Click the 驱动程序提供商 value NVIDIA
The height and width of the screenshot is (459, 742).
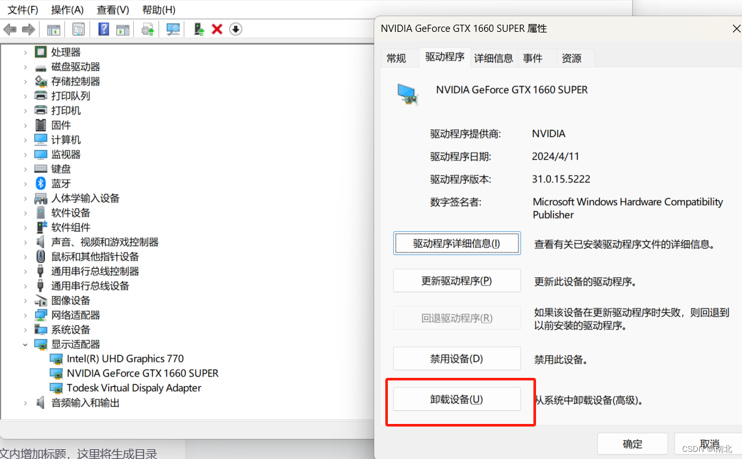[x=548, y=134]
